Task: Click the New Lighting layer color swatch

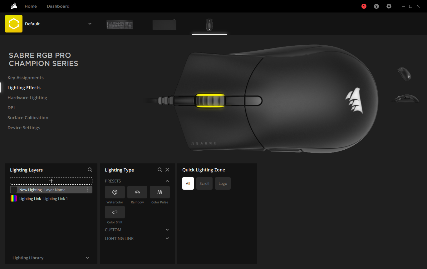Action: coord(14,190)
